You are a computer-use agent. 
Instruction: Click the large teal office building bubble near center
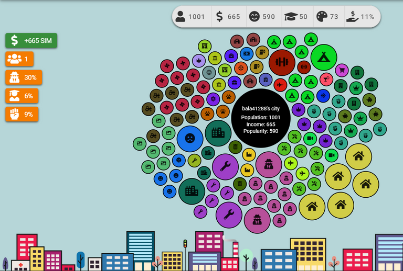click(218, 133)
